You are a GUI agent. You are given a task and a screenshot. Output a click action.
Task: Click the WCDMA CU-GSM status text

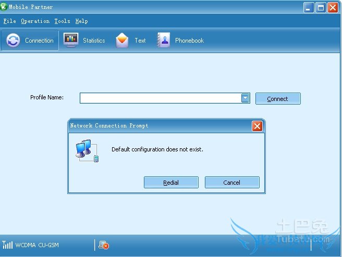point(37,245)
